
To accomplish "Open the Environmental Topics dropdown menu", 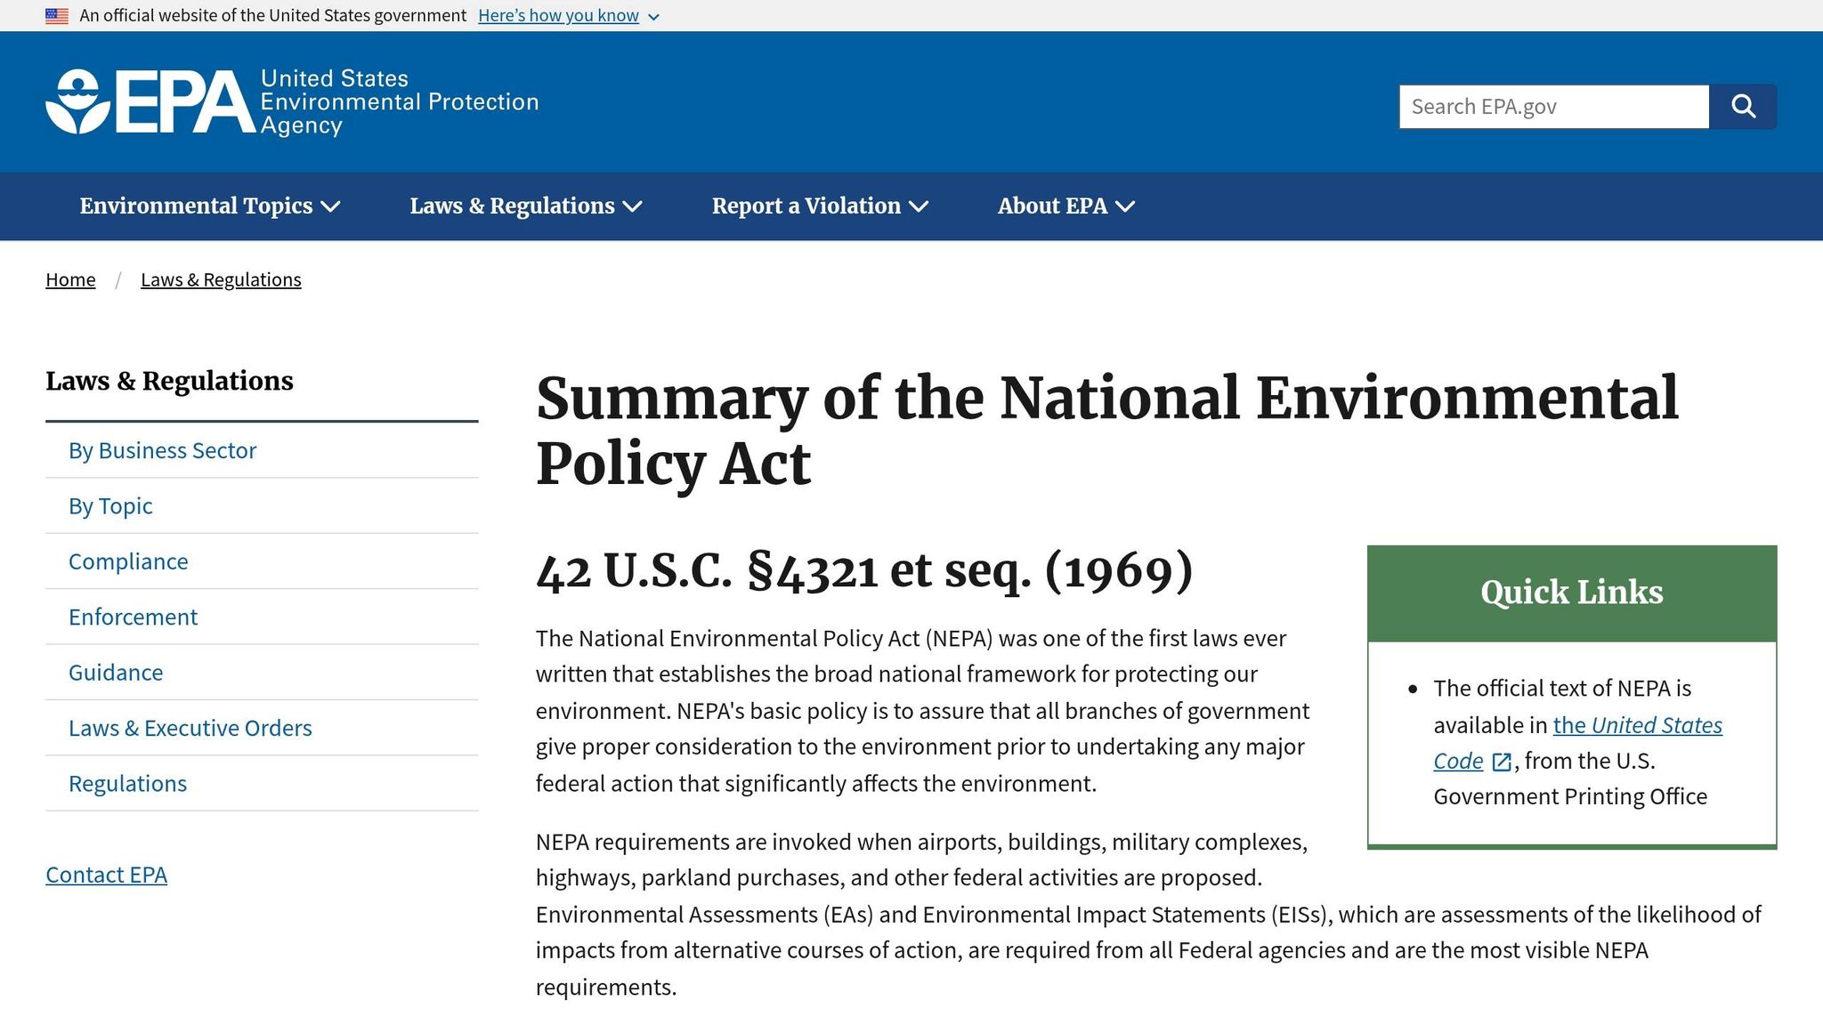I will (x=210, y=206).
